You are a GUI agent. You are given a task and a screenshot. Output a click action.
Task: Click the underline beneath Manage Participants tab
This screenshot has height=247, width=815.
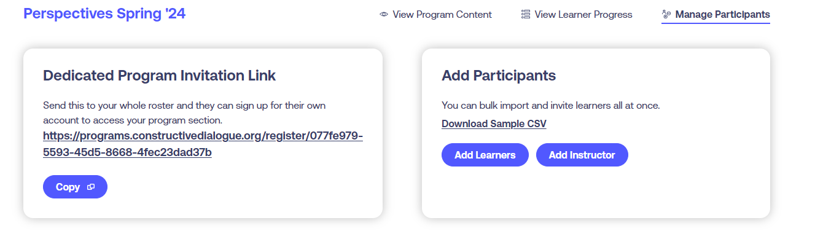[716, 23]
